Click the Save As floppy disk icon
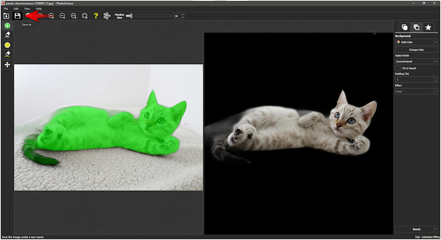The height and width of the screenshot is (240, 441). [x=17, y=16]
